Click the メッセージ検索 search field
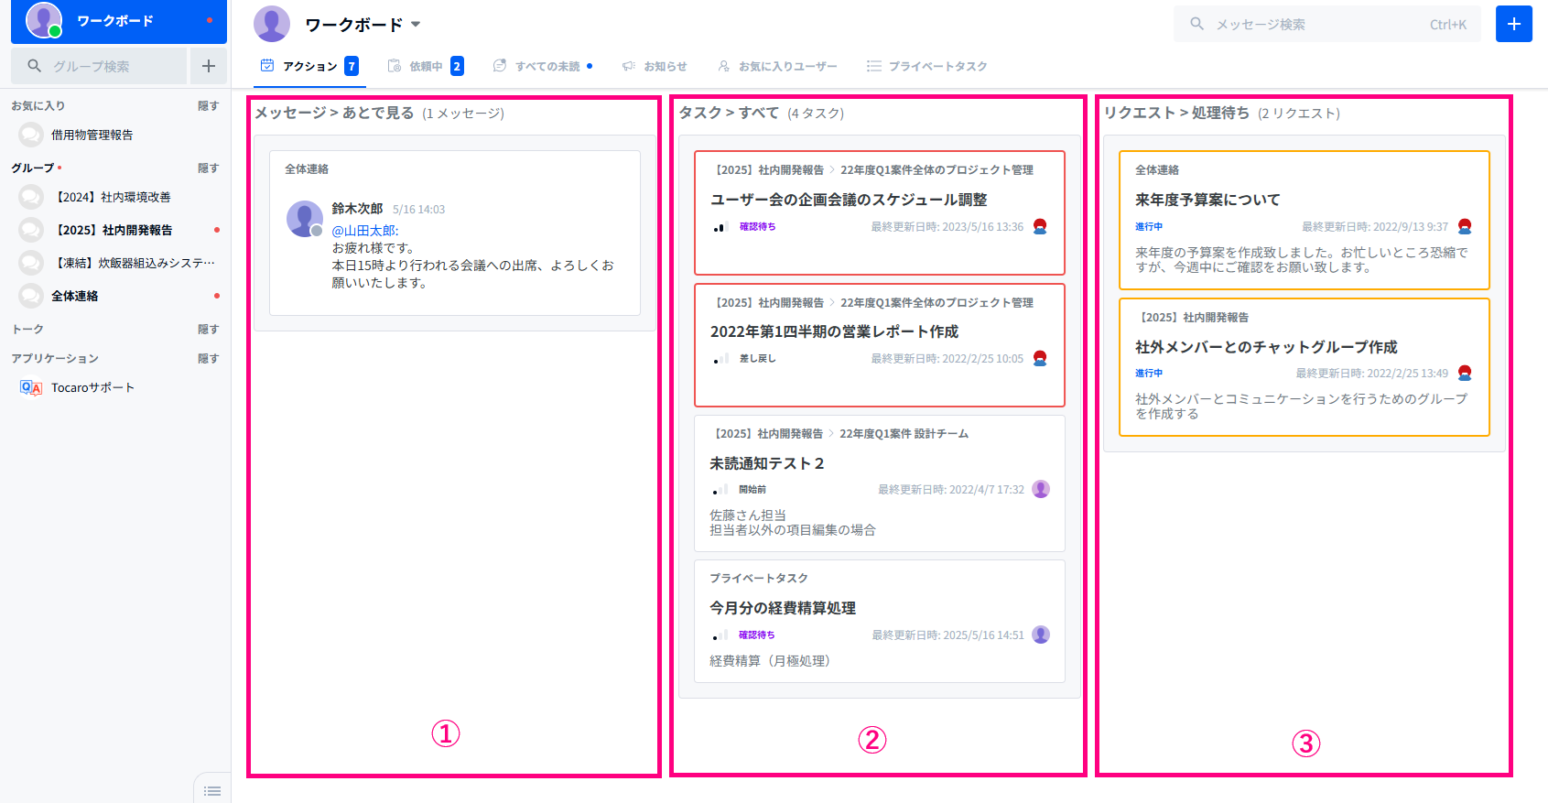1548x803 pixels. [1327, 24]
